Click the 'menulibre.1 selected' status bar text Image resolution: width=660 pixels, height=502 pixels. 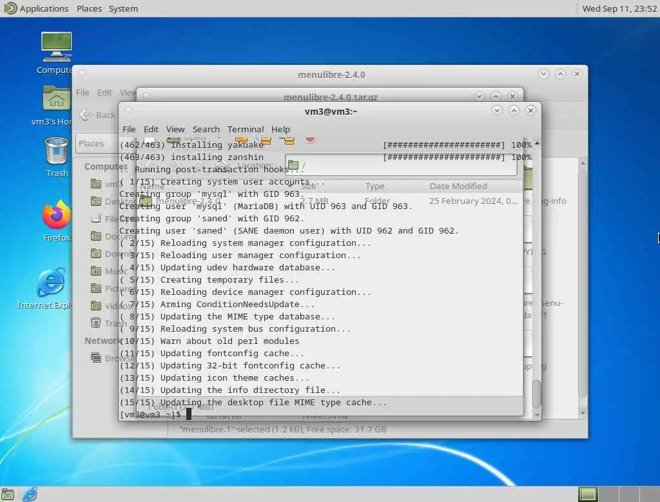click(283, 430)
